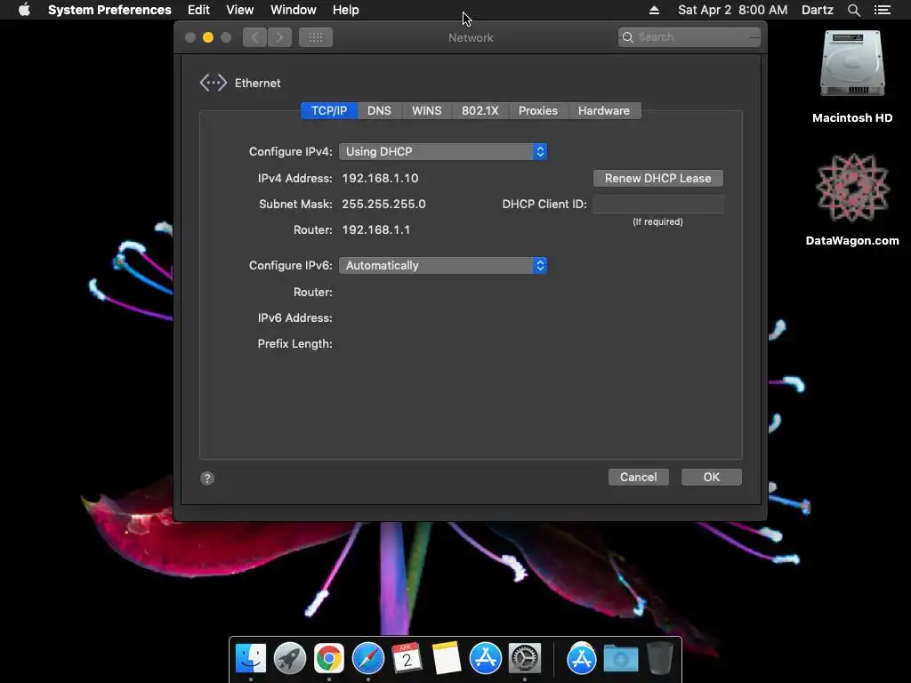Click Renew DHCP Lease button
911x683 pixels.
pyautogui.click(x=657, y=178)
